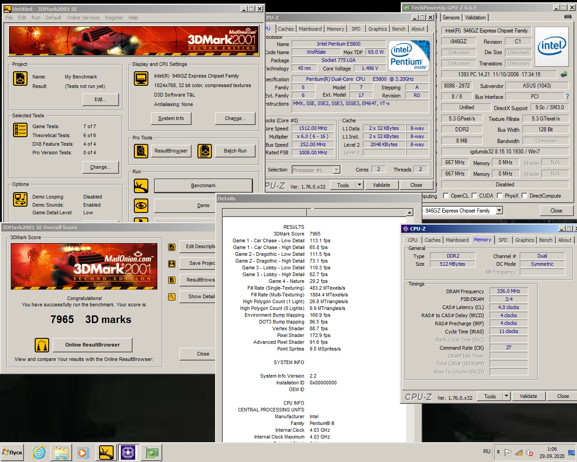Click the volume icon in the system tray
Image resolution: width=577 pixels, height=462 pixels.
point(530,453)
